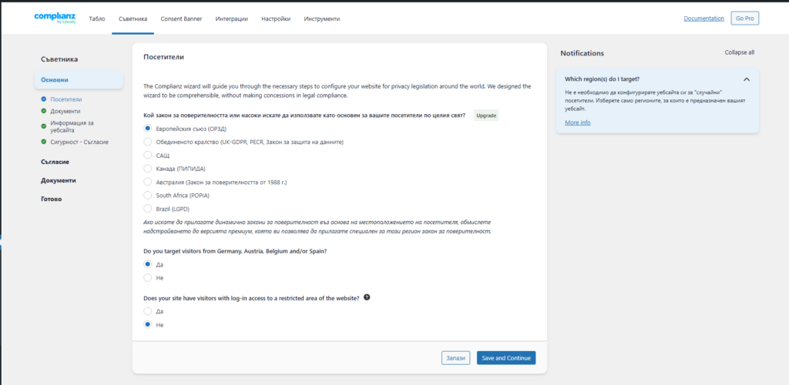The width and height of the screenshot is (789, 385).
Task: Choose Да for log-in restricted area
Action: click(147, 312)
